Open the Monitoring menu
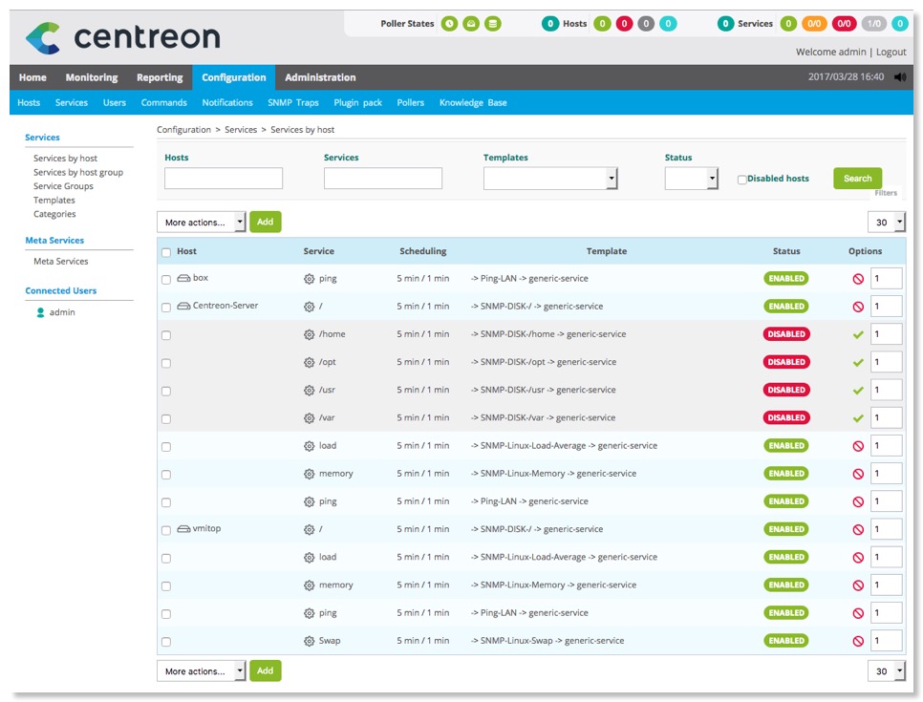Viewport: 923px width, 702px height. click(x=92, y=78)
